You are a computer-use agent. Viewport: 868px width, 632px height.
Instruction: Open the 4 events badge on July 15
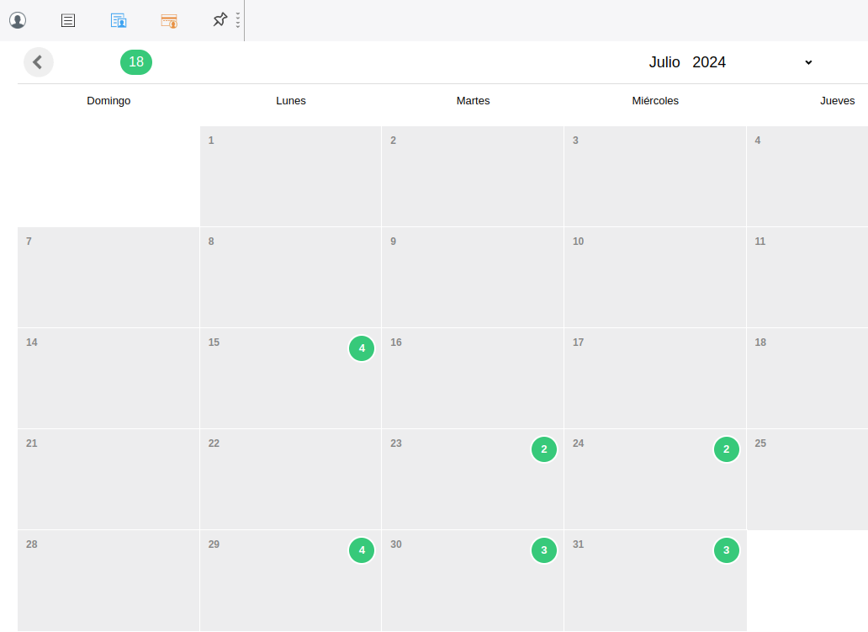362,348
